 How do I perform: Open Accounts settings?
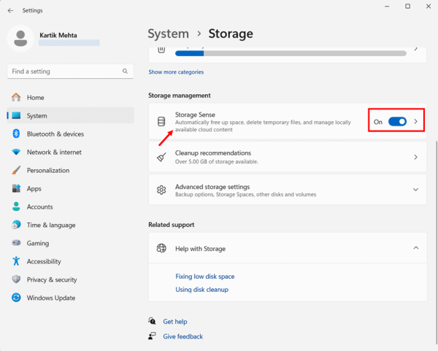point(70,207)
